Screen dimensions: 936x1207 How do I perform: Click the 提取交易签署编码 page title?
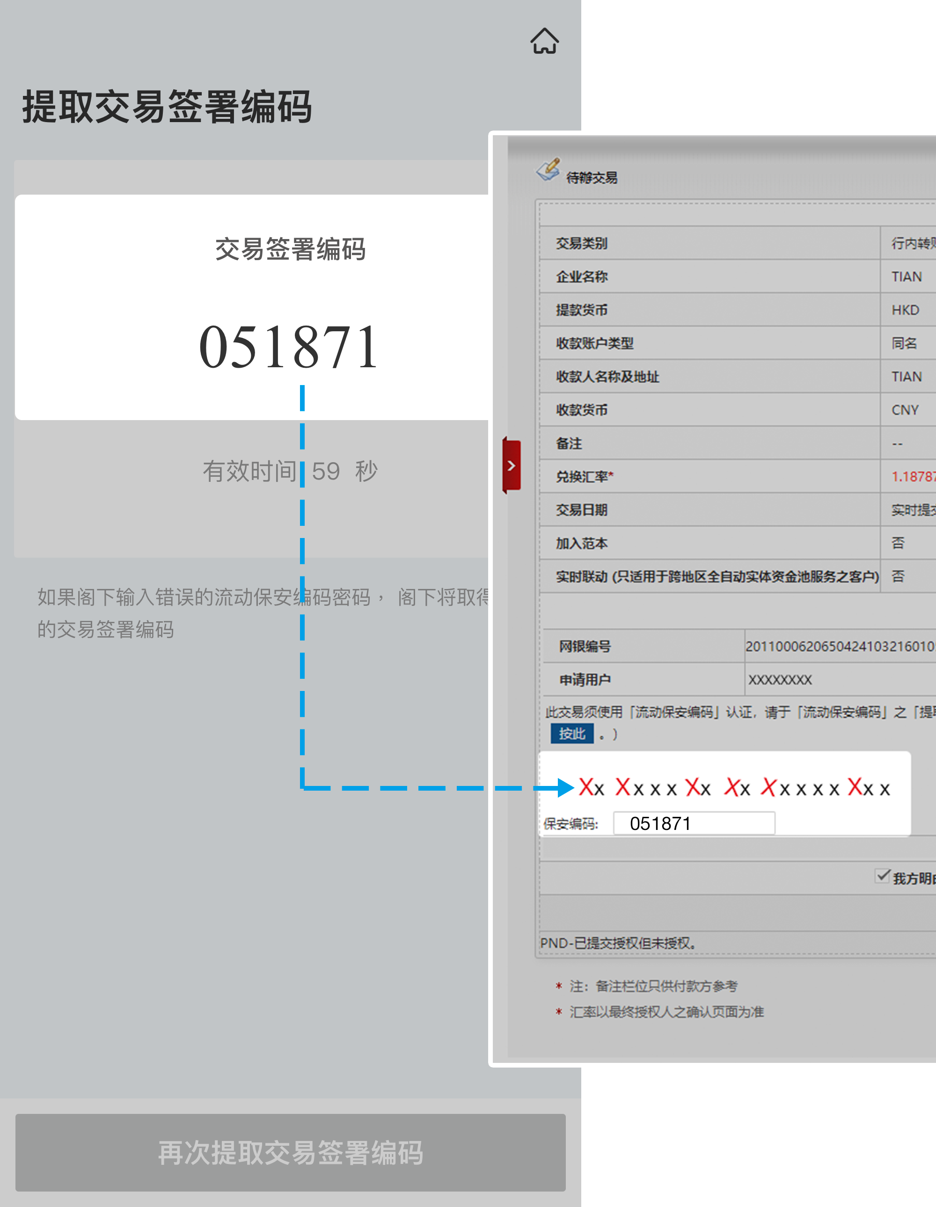[167, 107]
